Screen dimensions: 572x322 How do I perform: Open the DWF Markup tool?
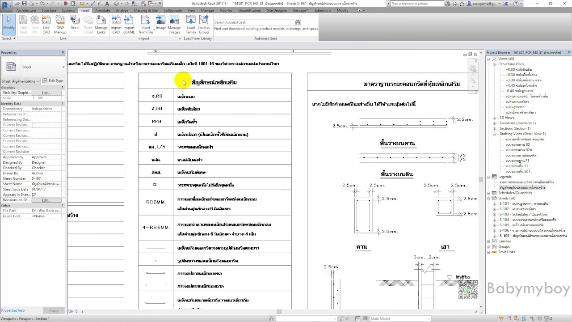(60, 25)
